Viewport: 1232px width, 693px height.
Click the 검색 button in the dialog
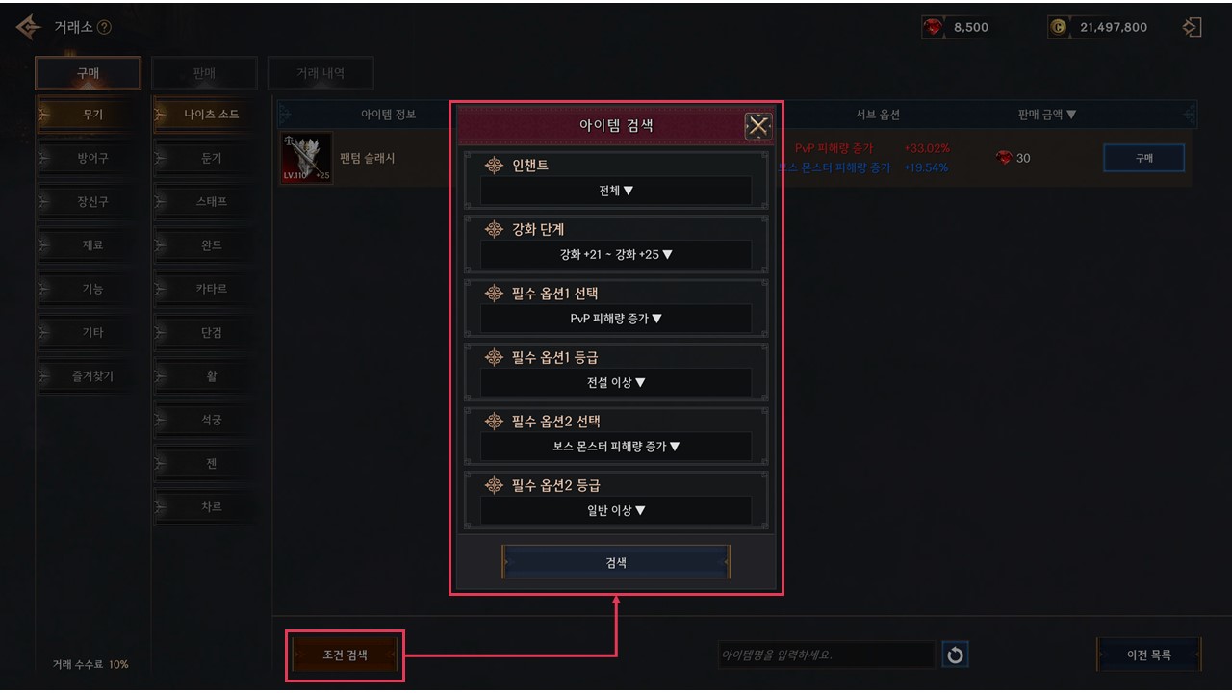(616, 563)
